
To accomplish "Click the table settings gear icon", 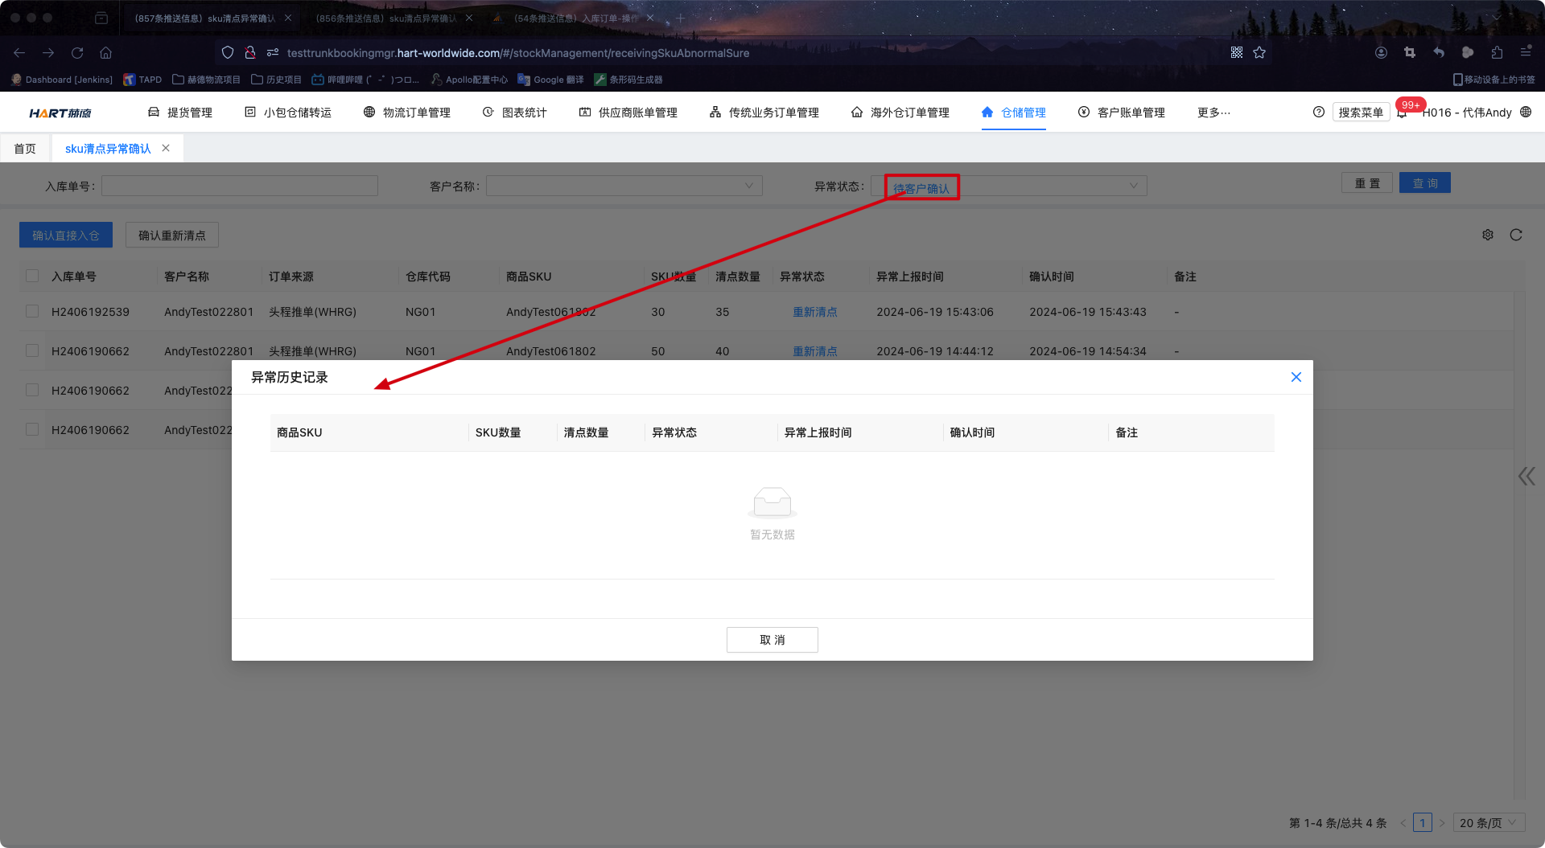I will click(1487, 235).
